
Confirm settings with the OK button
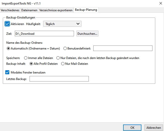(x=132, y=127)
